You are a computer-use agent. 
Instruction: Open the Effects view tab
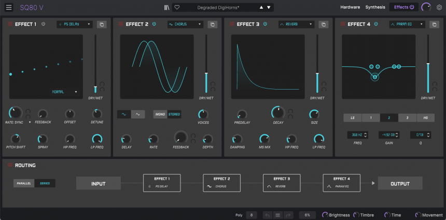[404, 7]
